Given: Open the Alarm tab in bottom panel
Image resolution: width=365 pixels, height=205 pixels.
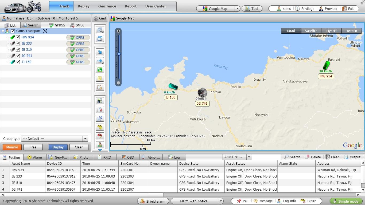Looking at the screenshot, I should pyautogui.click(x=34, y=157).
